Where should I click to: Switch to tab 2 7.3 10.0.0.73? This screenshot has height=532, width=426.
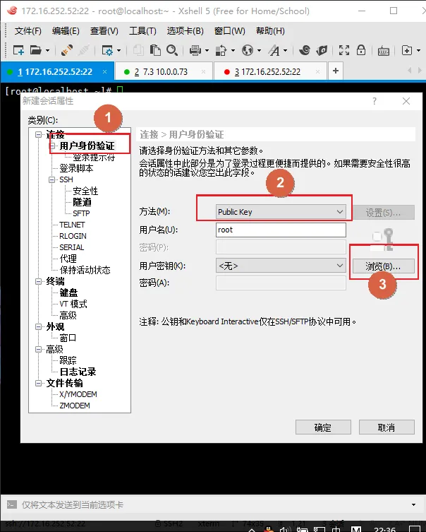click(164, 71)
